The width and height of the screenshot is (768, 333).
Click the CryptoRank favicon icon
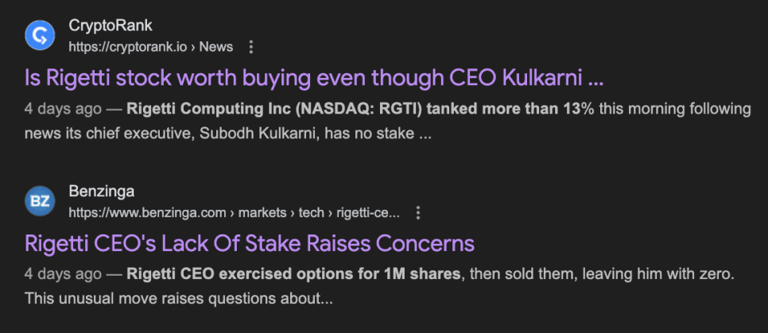pos(39,36)
